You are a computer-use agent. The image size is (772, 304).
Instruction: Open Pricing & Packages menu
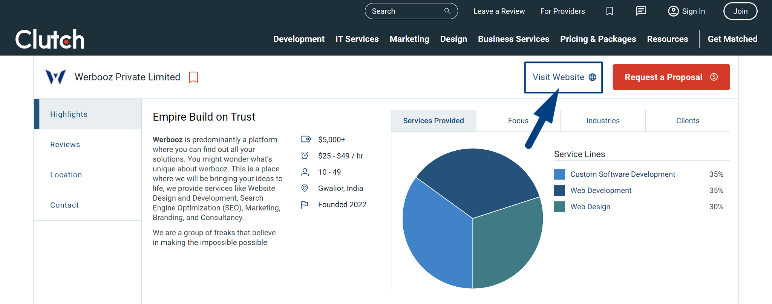point(598,39)
